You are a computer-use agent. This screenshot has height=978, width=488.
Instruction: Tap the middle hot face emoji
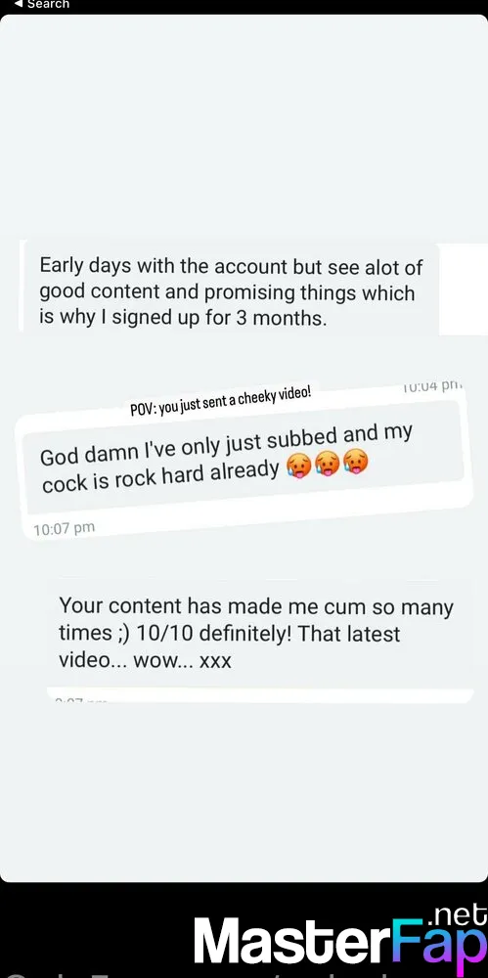point(327,464)
